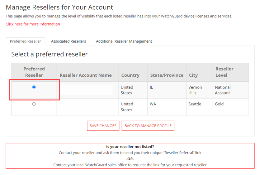
Task: Click the Gold reseller level cell
Action: pos(219,104)
